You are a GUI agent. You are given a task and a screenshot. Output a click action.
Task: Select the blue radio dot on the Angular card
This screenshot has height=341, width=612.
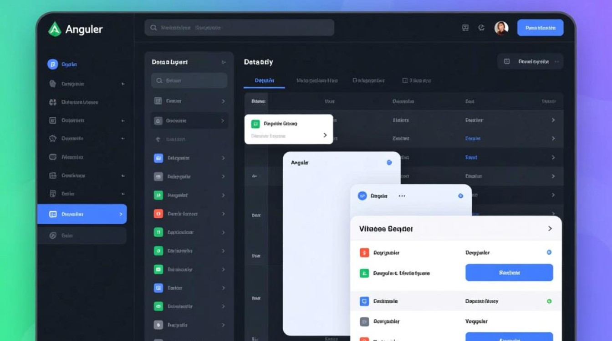(389, 162)
